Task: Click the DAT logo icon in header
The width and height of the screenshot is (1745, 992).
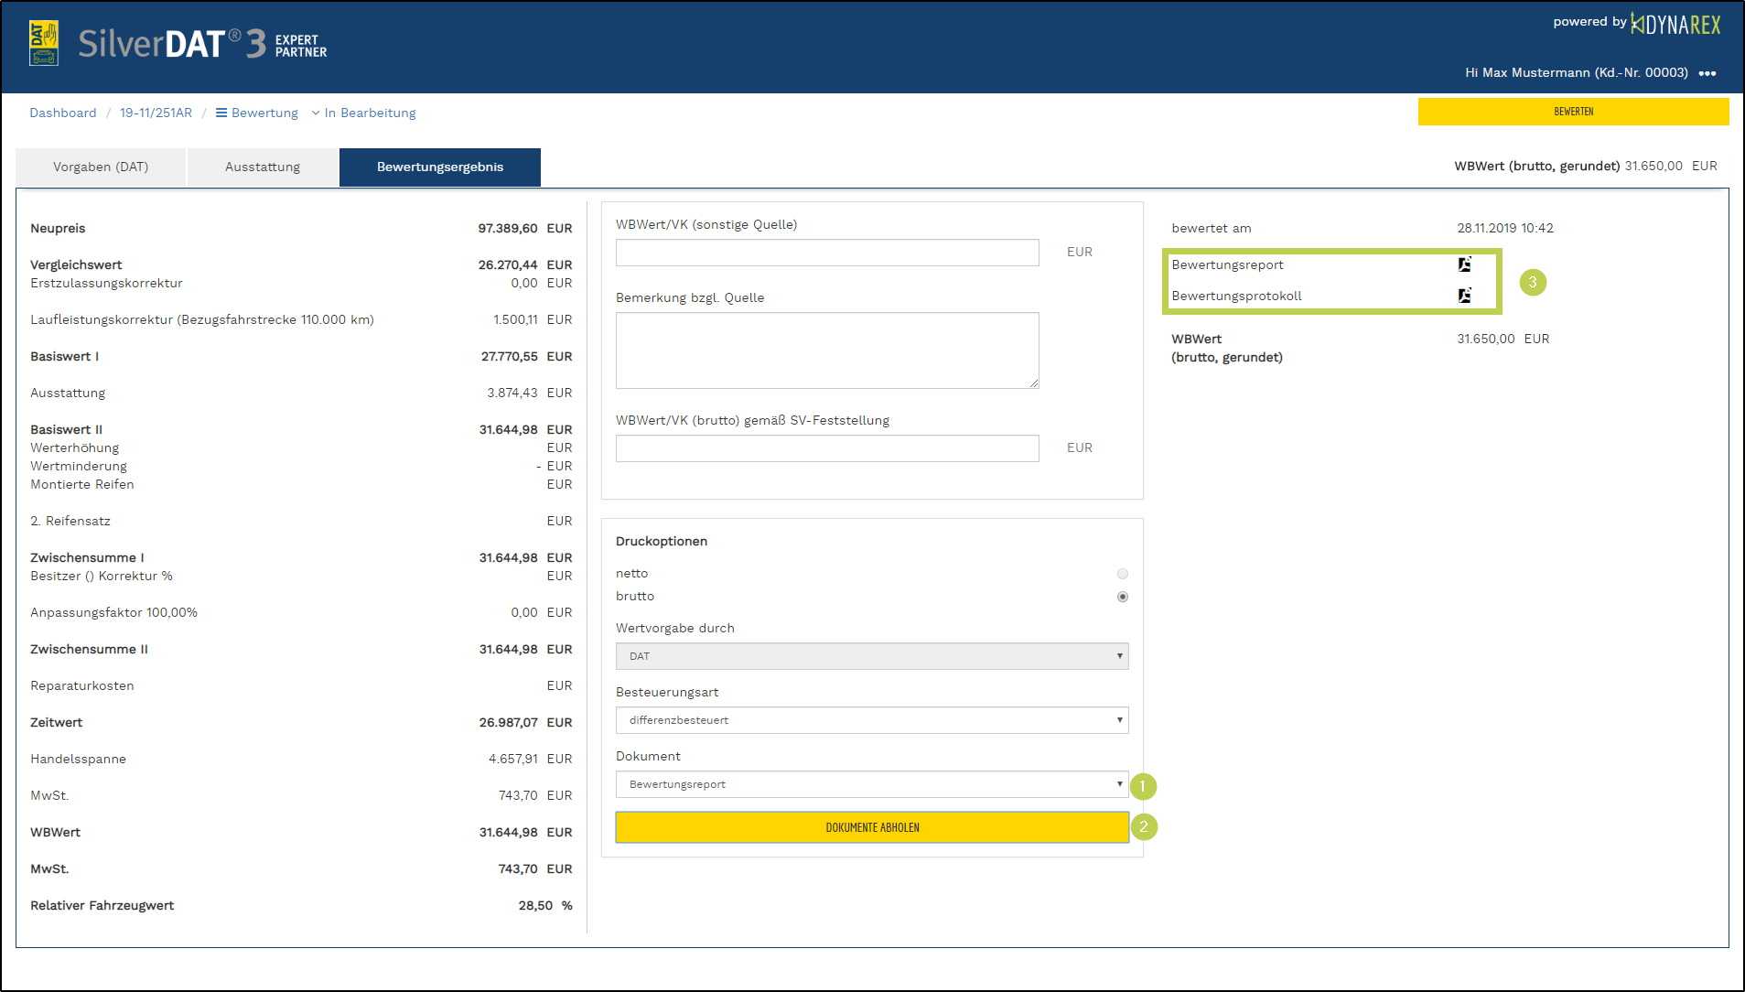Action: (x=44, y=43)
